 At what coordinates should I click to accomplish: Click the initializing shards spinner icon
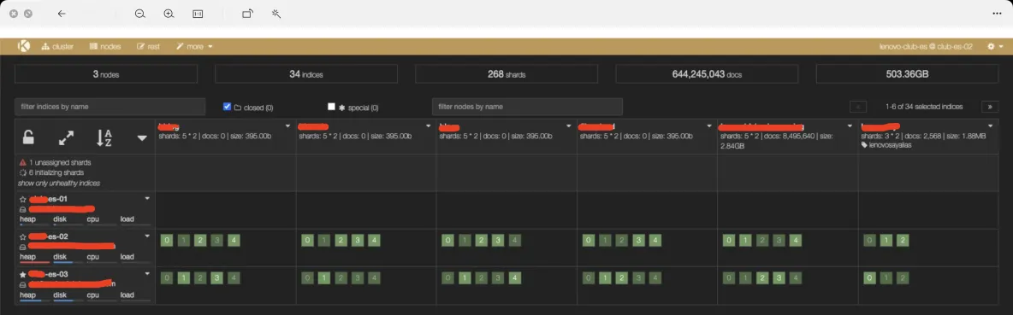pyautogui.click(x=22, y=172)
